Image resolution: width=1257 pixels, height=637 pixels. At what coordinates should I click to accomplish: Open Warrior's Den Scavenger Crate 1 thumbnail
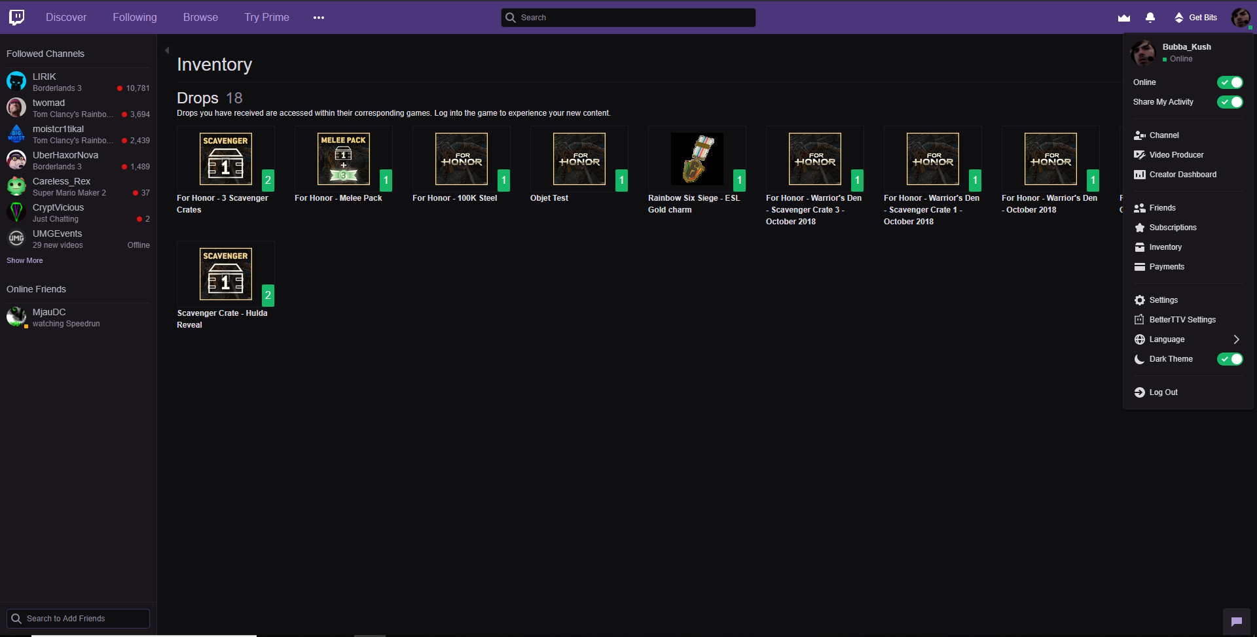tap(933, 159)
